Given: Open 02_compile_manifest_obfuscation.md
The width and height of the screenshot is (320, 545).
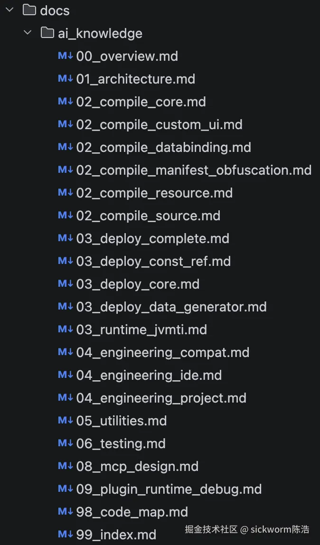Looking at the screenshot, I should (194, 170).
